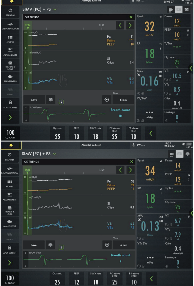The height and width of the screenshot is (286, 194).
Task: Toggle the green info button, breath count 7 screen
Action: coord(61,247)
